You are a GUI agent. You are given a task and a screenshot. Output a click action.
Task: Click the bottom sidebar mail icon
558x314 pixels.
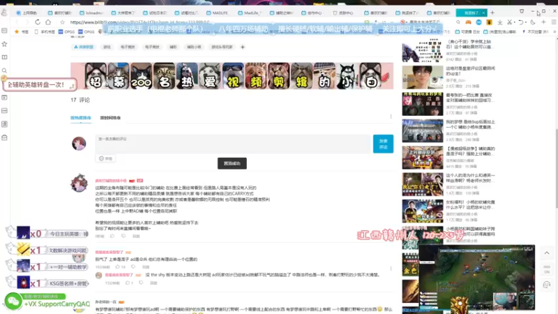coord(4,137)
